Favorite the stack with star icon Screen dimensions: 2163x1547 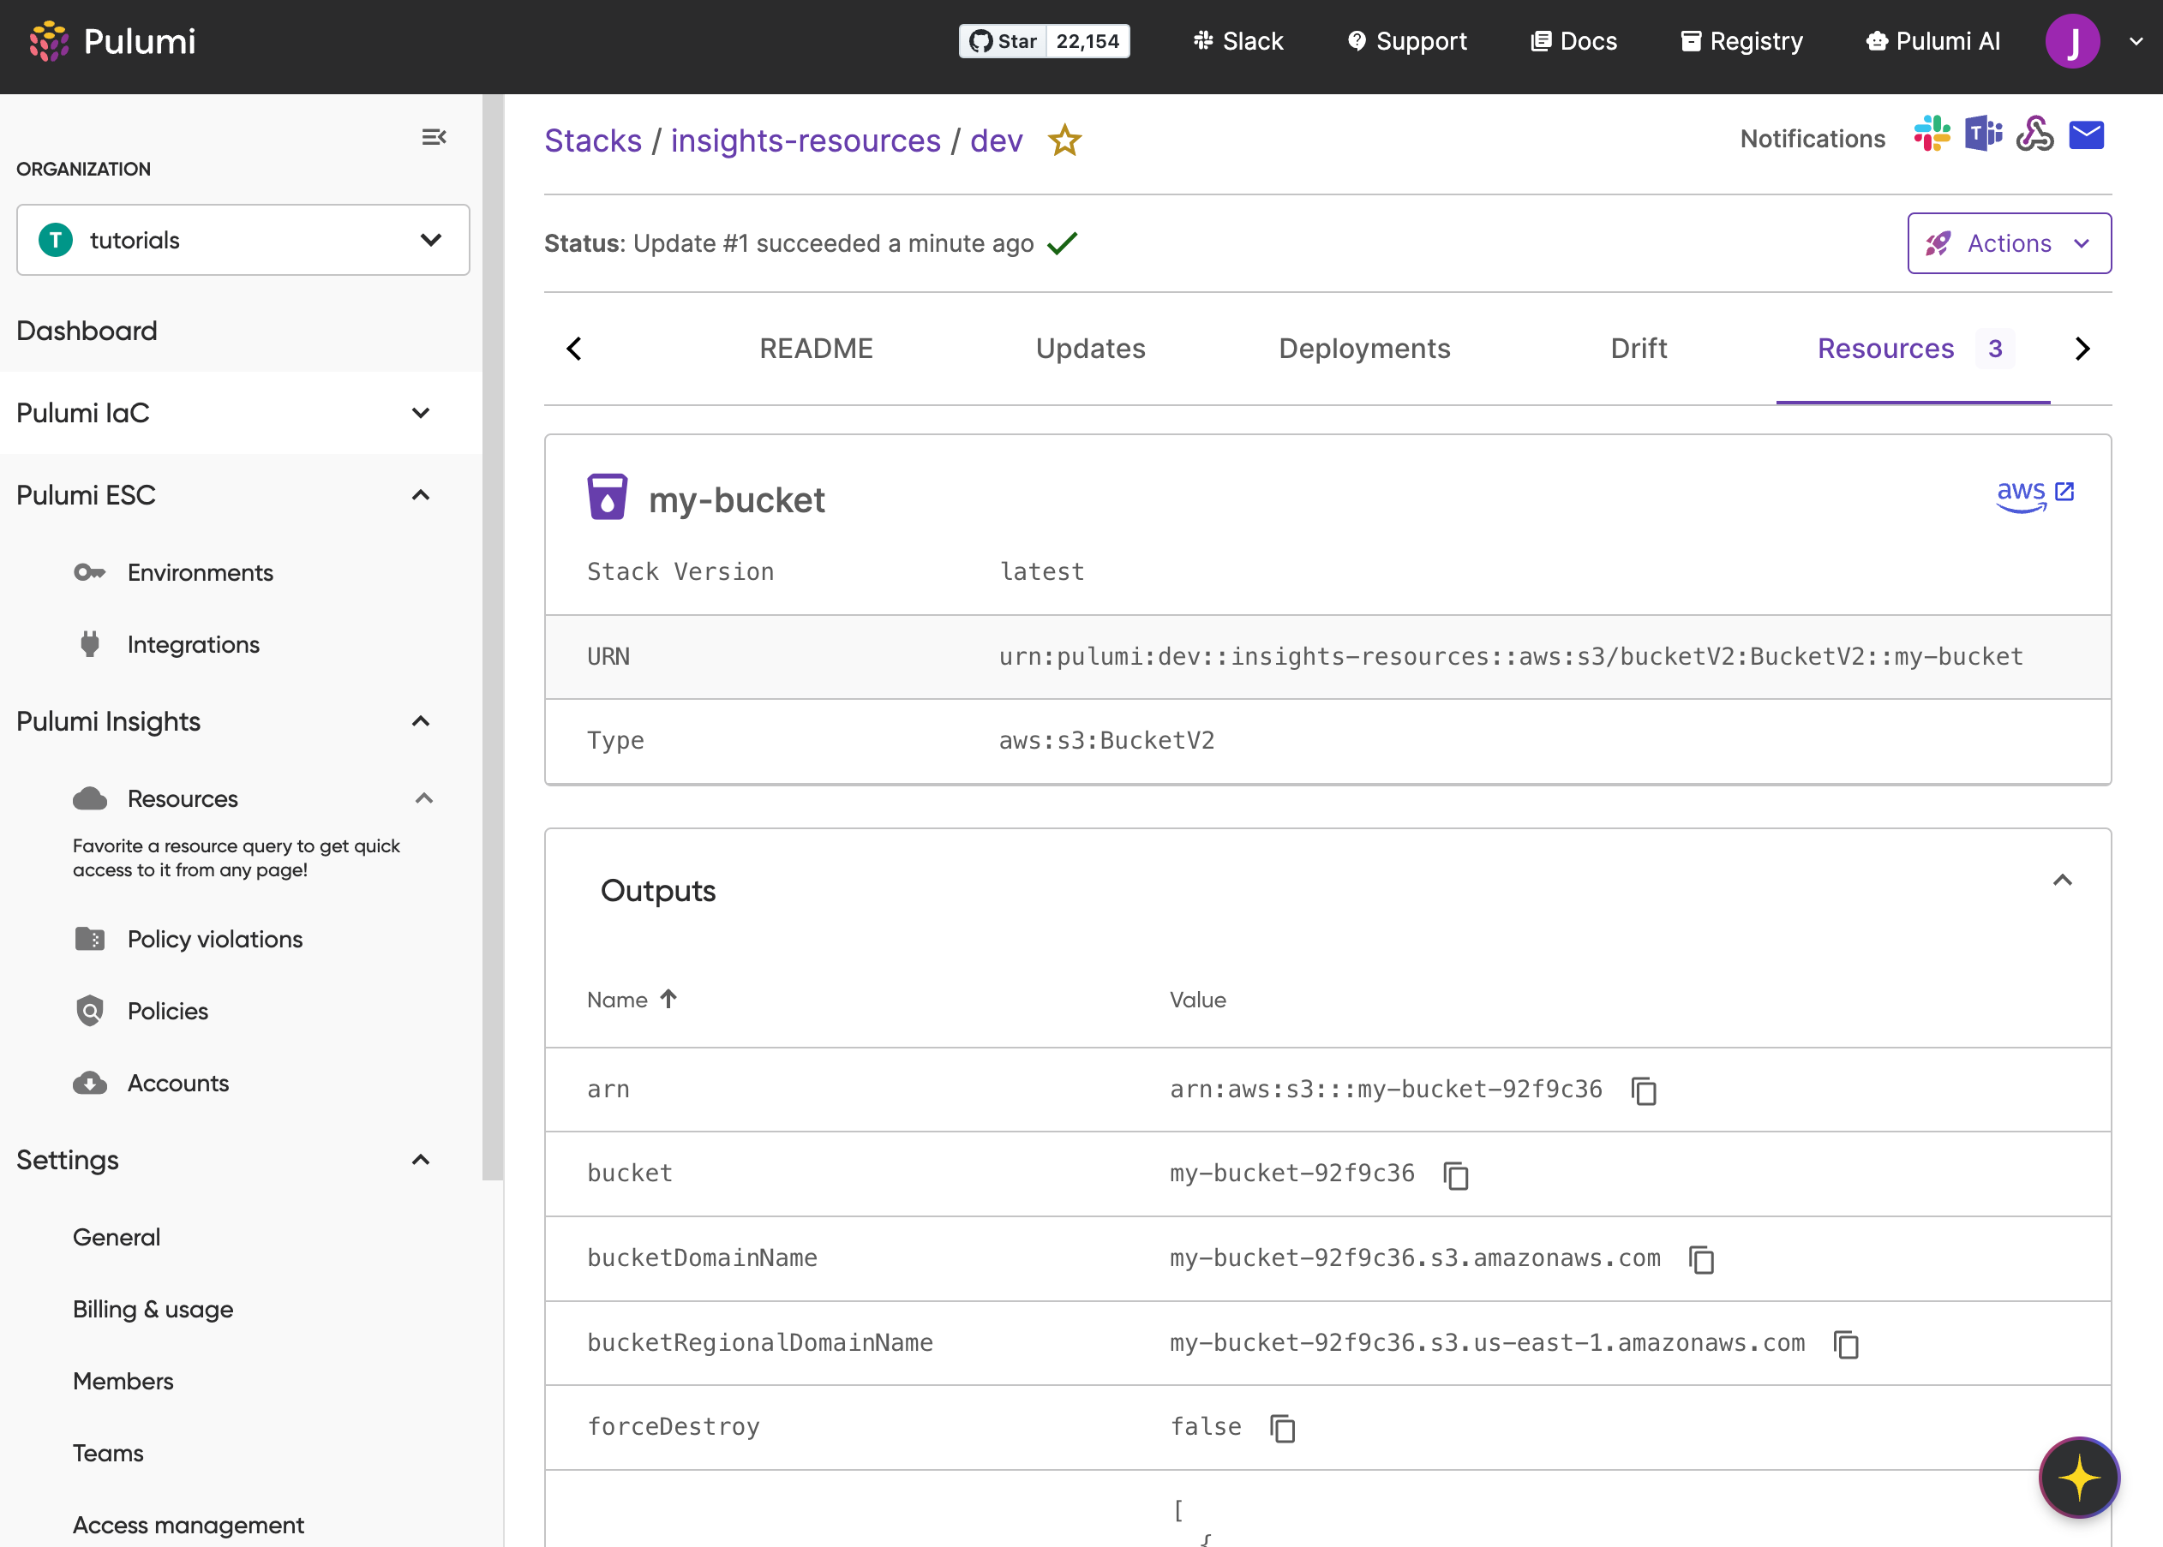tap(1064, 141)
